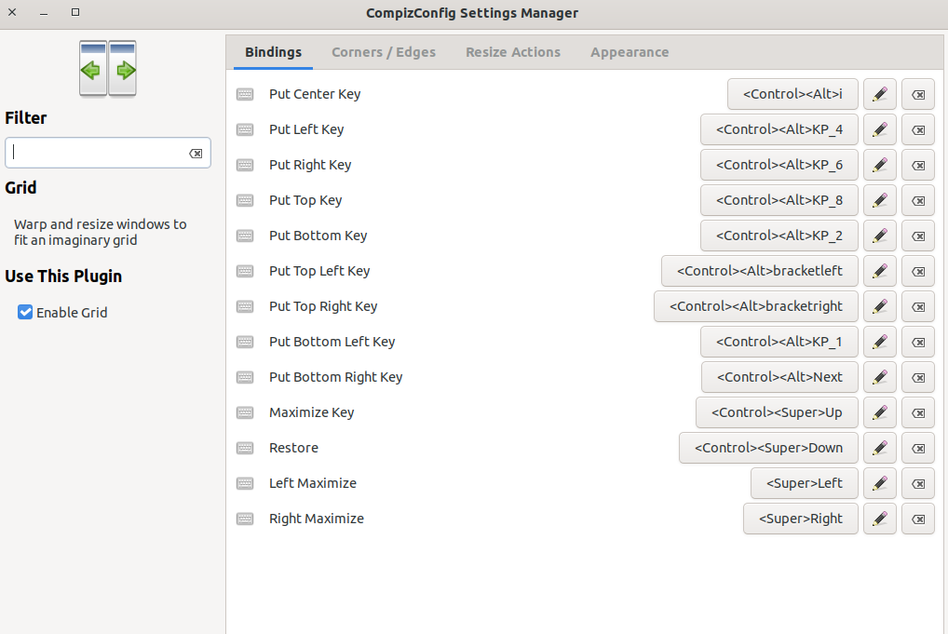Click the pencil icon beside Right Maximize
This screenshot has height=634, width=948.
coord(880,519)
